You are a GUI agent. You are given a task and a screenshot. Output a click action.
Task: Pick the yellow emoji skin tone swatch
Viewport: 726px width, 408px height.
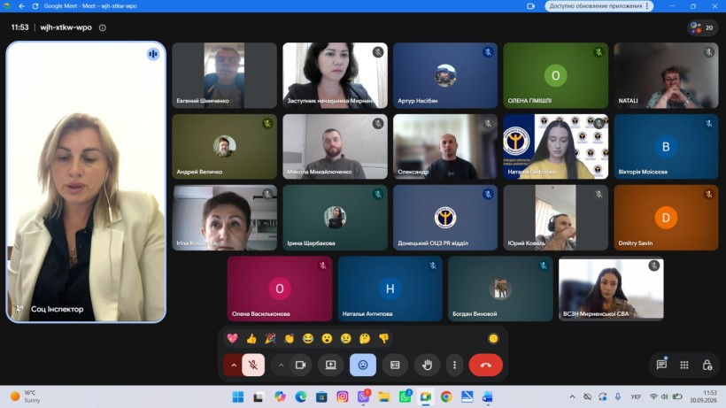point(493,339)
